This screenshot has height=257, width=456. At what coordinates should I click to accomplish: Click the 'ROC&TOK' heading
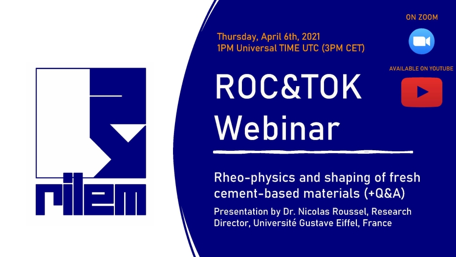pyautogui.click(x=288, y=87)
